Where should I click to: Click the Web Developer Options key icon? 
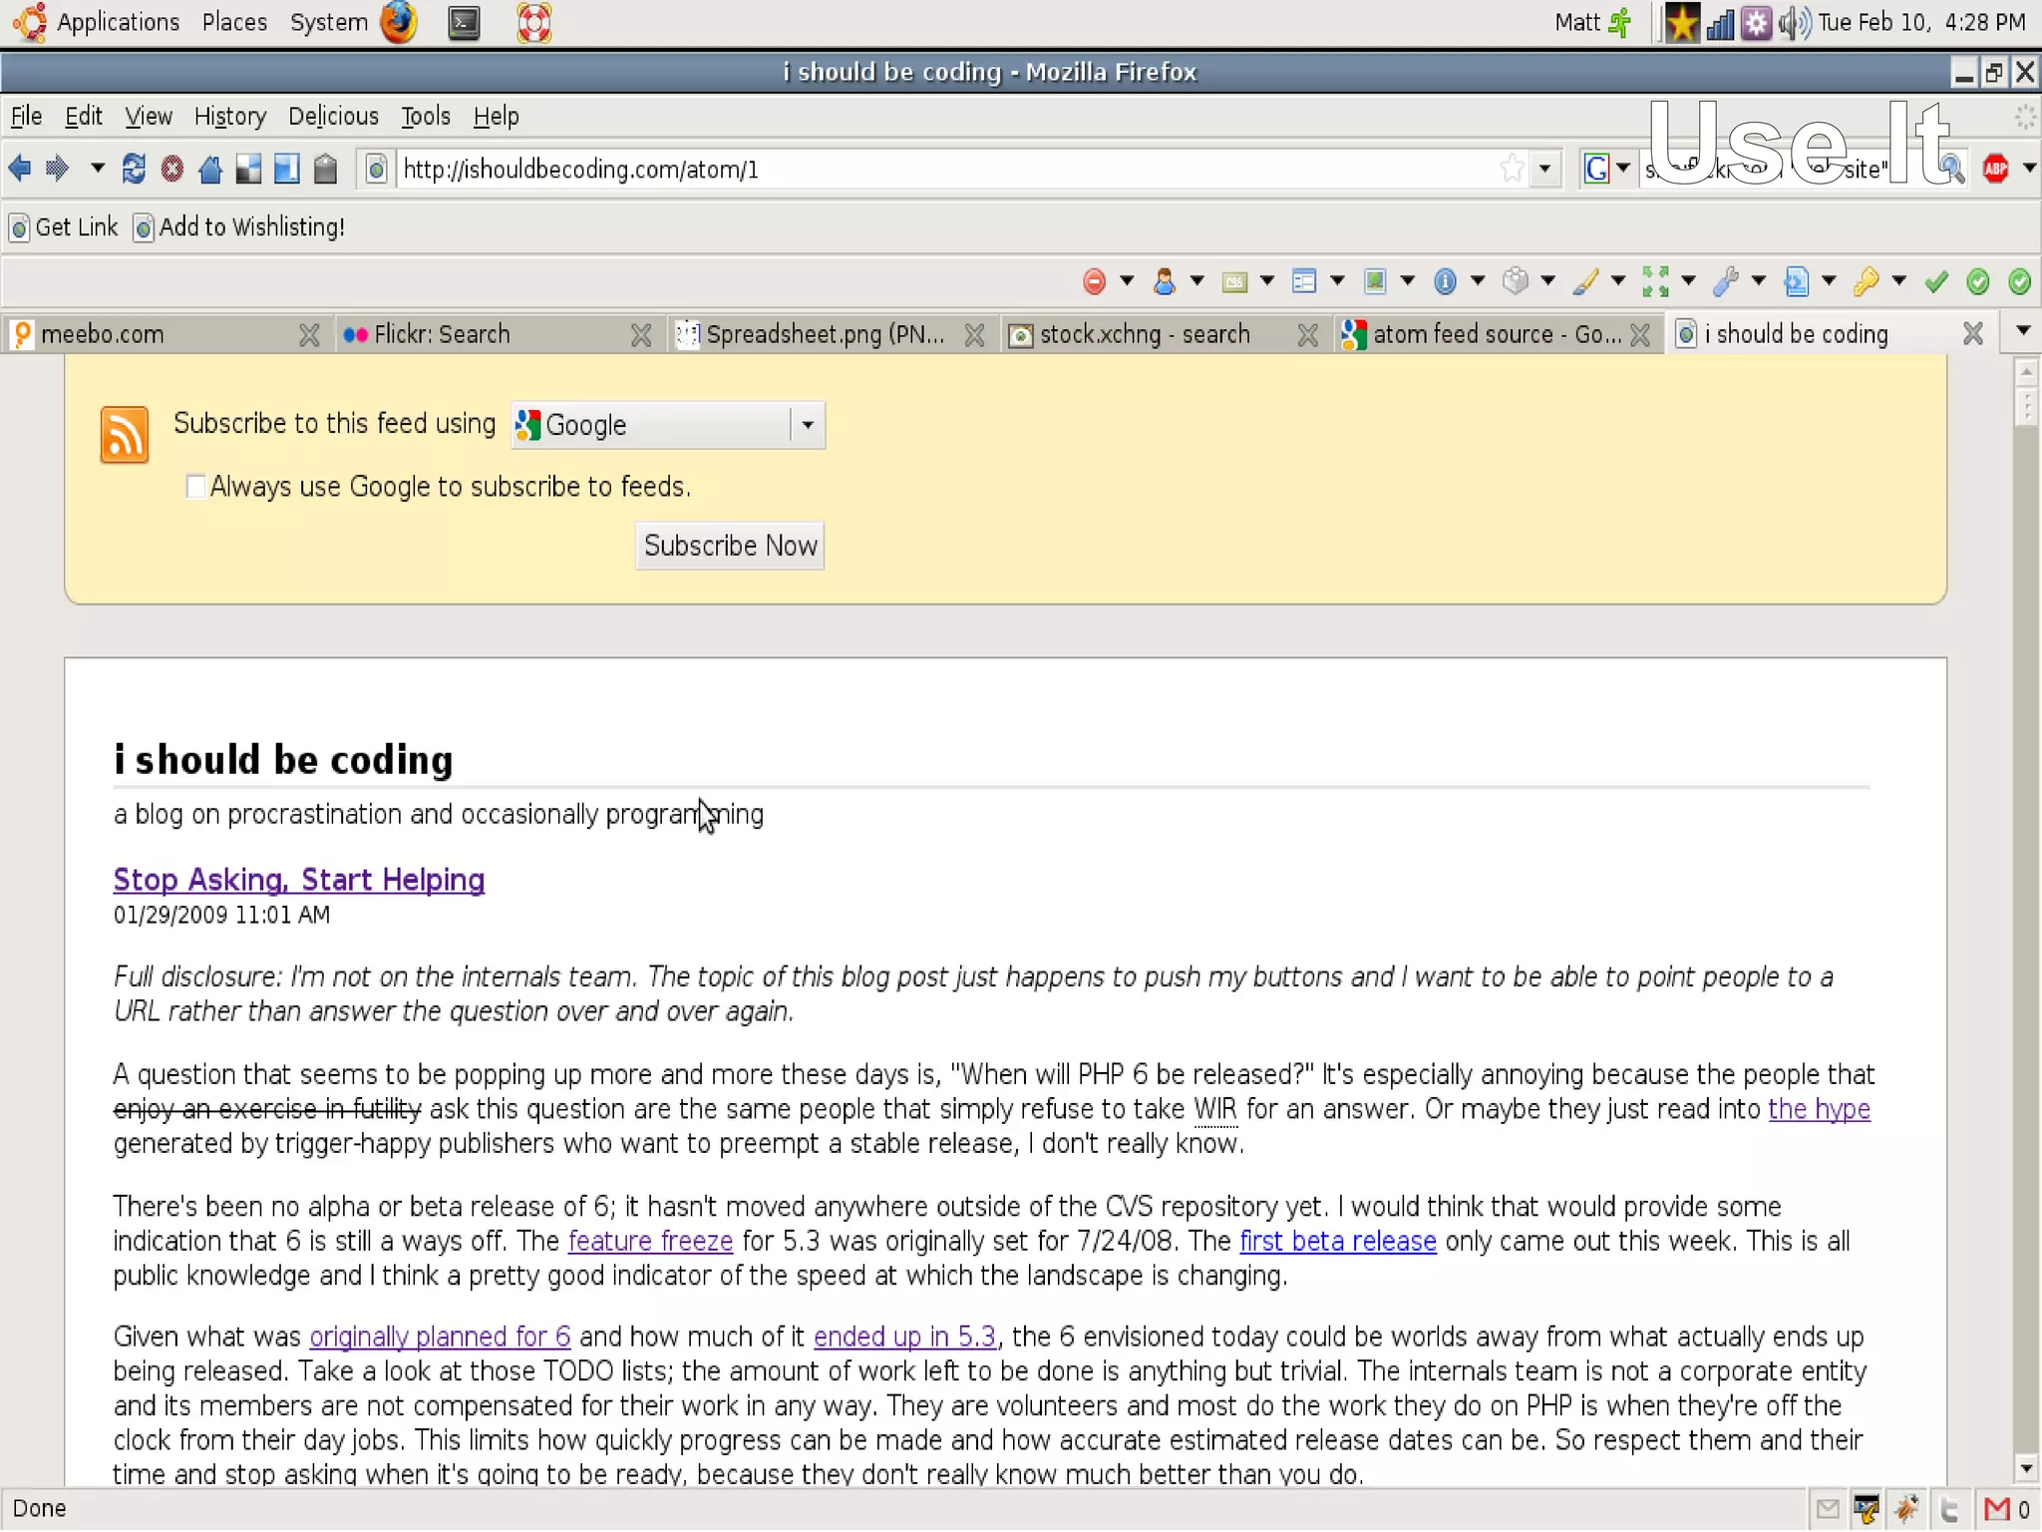[1867, 282]
